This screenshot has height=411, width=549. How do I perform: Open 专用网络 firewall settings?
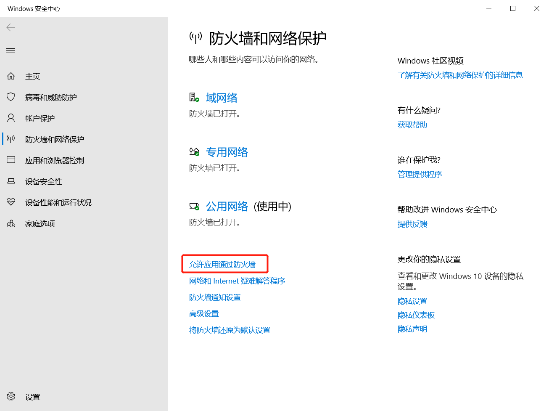[227, 152]
